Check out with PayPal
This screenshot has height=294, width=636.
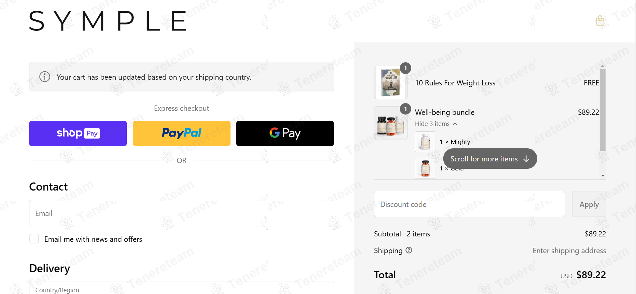[x=181, y=133]
